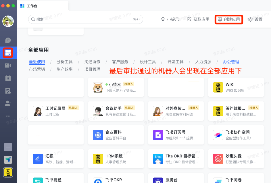The height and width of the screenshot is (183, 271).
Task: Click 人事管理系统 description text
Action: click(x=116, y=162)
